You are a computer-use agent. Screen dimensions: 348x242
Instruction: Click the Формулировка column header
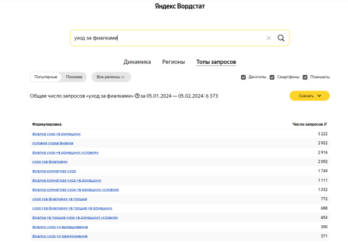coord(47,124)
